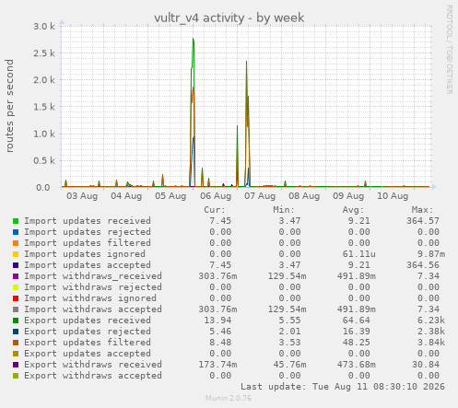This screenshot has width=458, height=408.
Task: Click the Import updates filtered orange swatch
Action: click(x=16, y=243)
